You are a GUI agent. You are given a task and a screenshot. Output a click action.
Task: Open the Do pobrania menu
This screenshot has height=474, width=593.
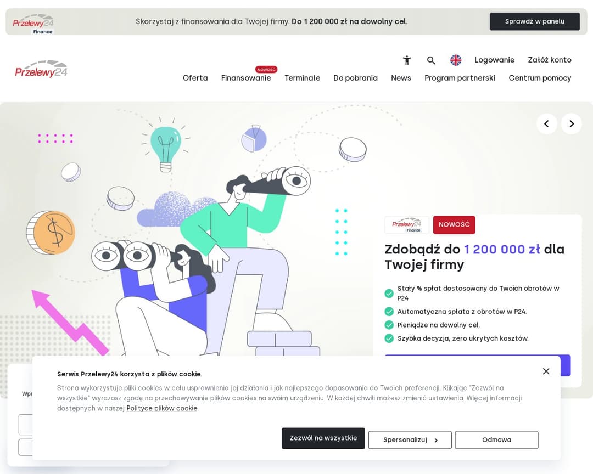coord(355,78)
